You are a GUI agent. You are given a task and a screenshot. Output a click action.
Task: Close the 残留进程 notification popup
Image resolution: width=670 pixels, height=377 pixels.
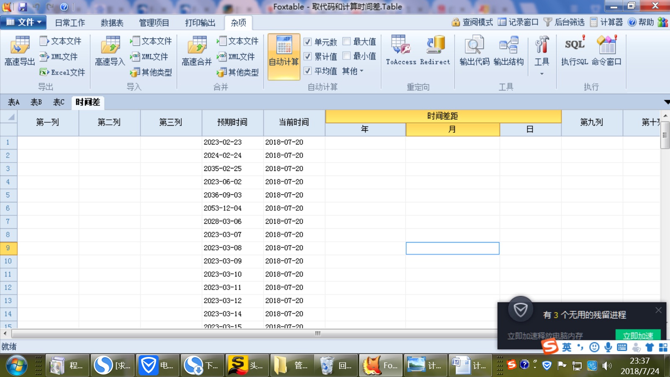[x=659, y=310]
